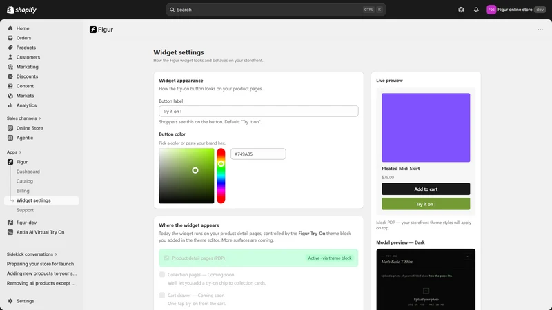Open the Home icon in sidebar
Screen dimensions: 552x310
[x=10, y=28]
